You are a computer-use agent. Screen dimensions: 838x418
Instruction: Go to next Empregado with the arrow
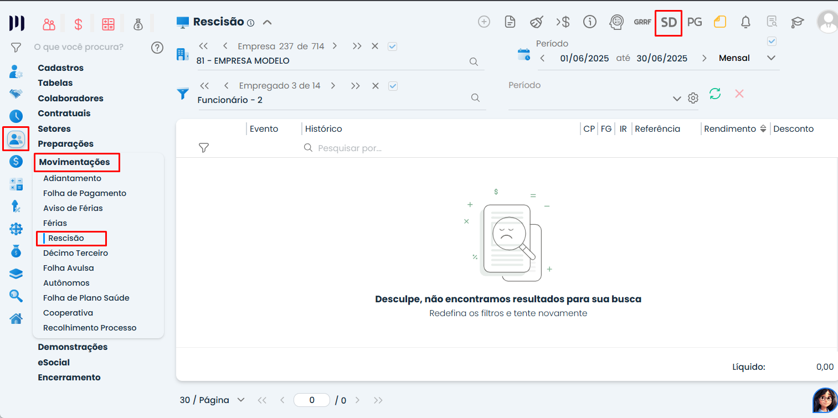(x=333, y=86)
